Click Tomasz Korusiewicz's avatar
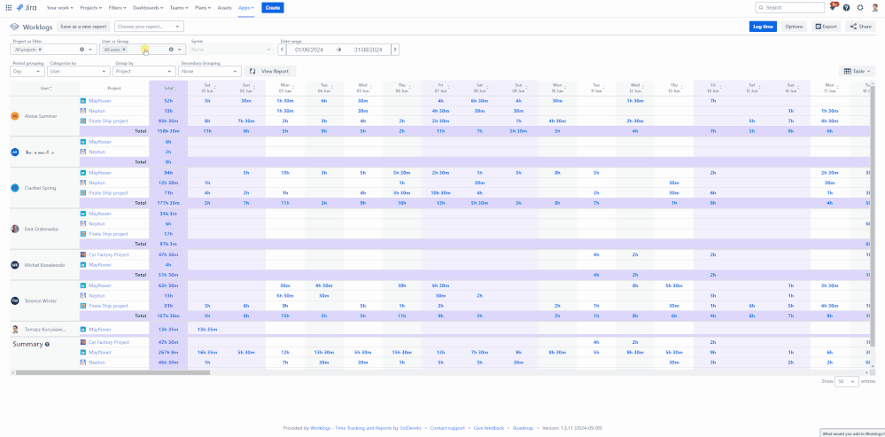Image resolution: width=885 pixels, height=437 pixels. [x=15, y=329]
